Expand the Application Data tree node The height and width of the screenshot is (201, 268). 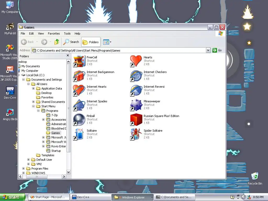point(33,88)
